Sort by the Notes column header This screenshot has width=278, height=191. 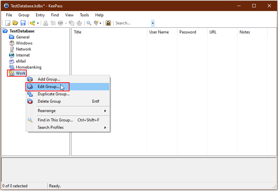pyautogui.click(x=253, y=32)
